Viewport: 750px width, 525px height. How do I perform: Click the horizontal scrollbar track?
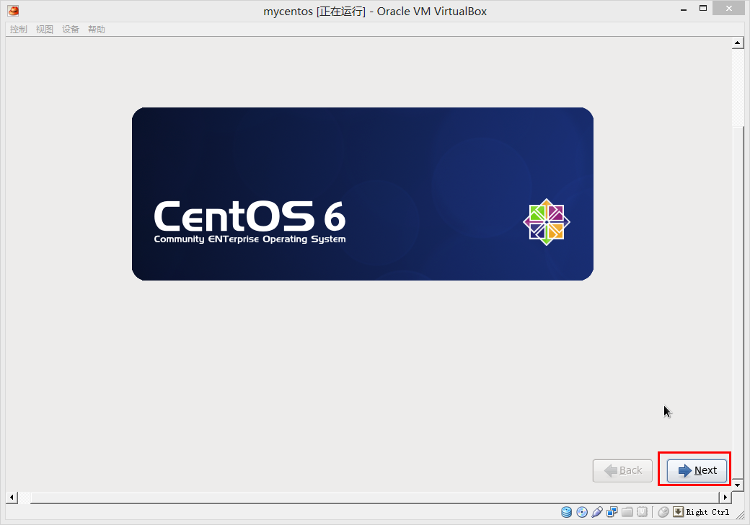click(369, 498)
